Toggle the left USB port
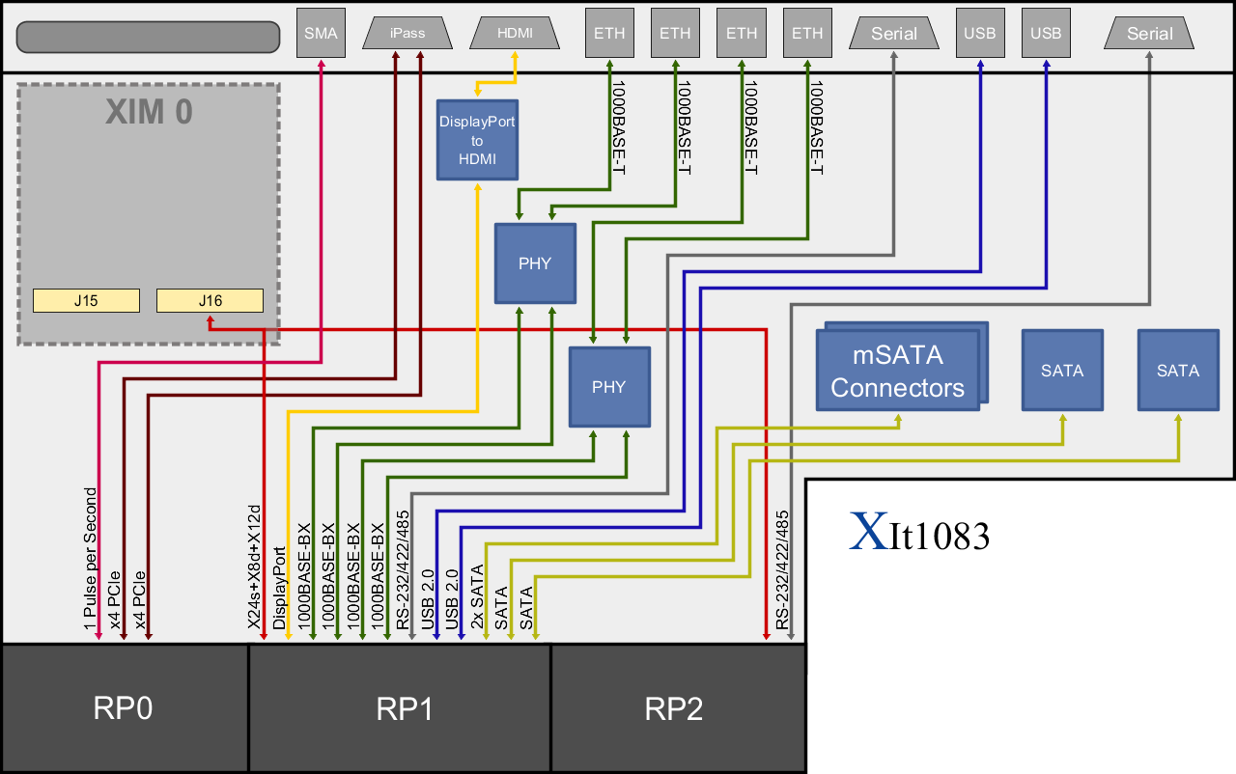The width and height of the screenshot is (1236, 774). point(980,32)
